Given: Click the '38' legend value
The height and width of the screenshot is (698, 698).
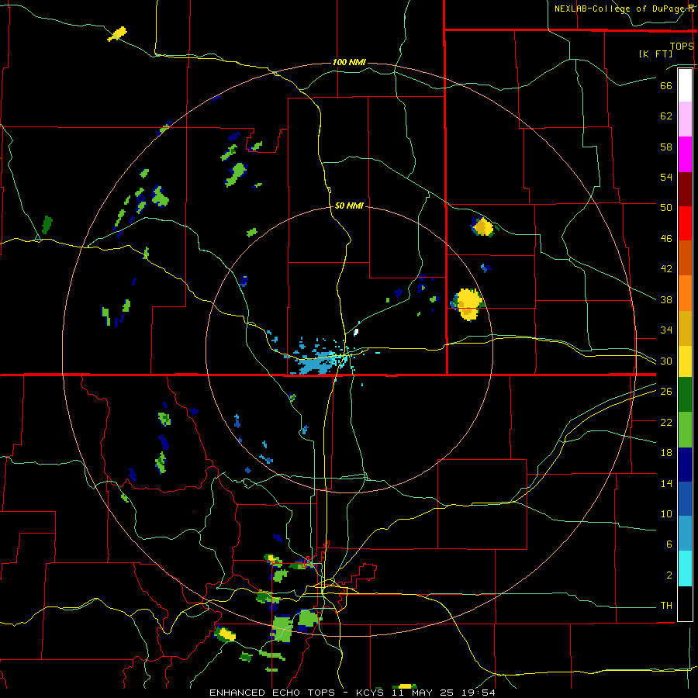Looking at the screenshot, I should (x=666, y=299).
